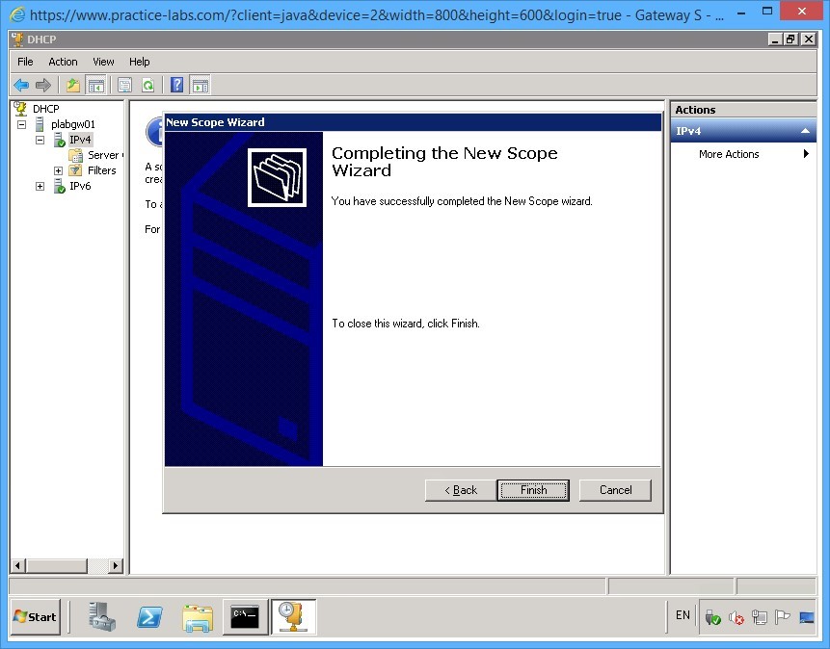The height and width of the screenshot is (649, 830).
Task: Open Windows PowerShell from the taskbar
Action: coord(149,617)
